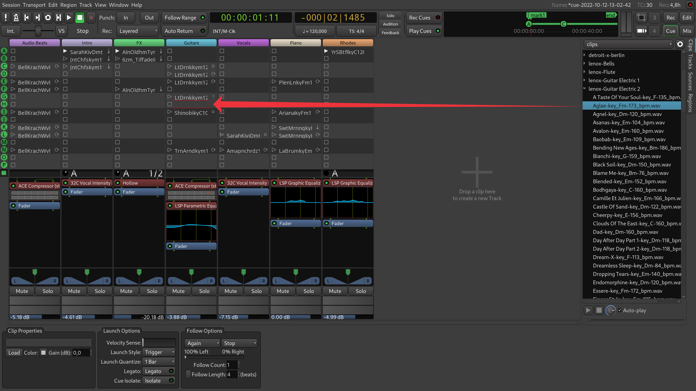696x391 pixels.
Task: Click the crop-shaped zoom-to-session icon
Action: pos(641,18)
